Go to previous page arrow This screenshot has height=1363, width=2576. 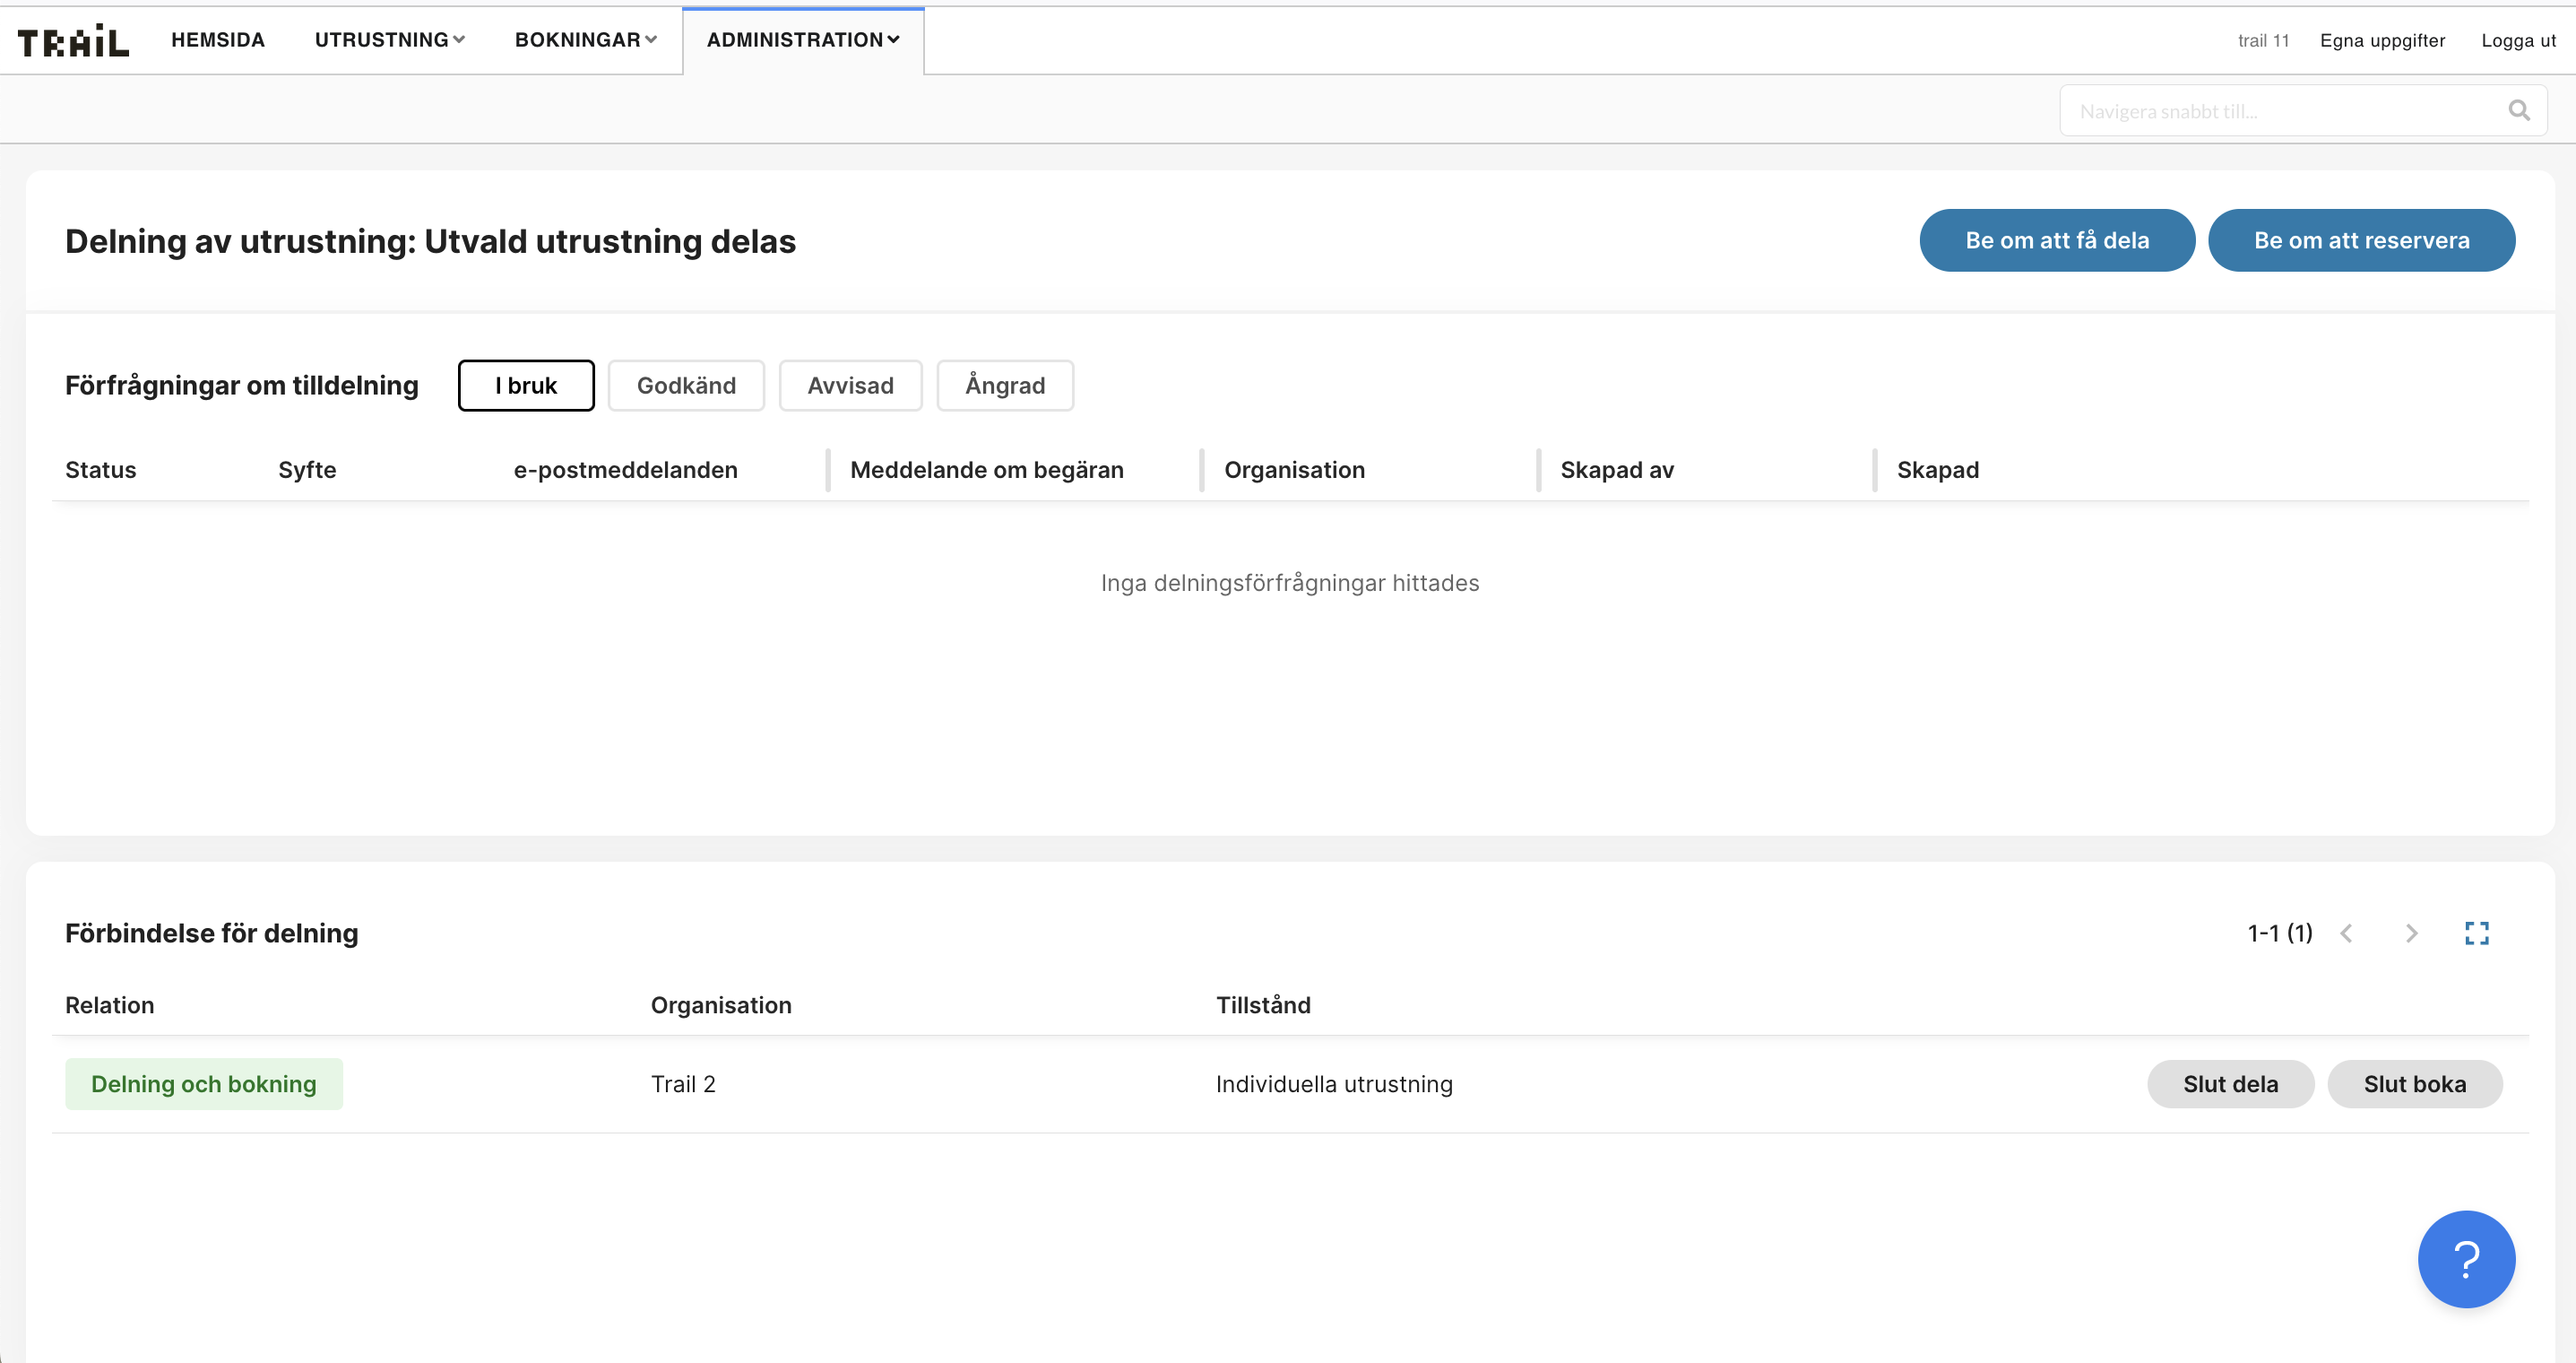[x=2346, y=933]
